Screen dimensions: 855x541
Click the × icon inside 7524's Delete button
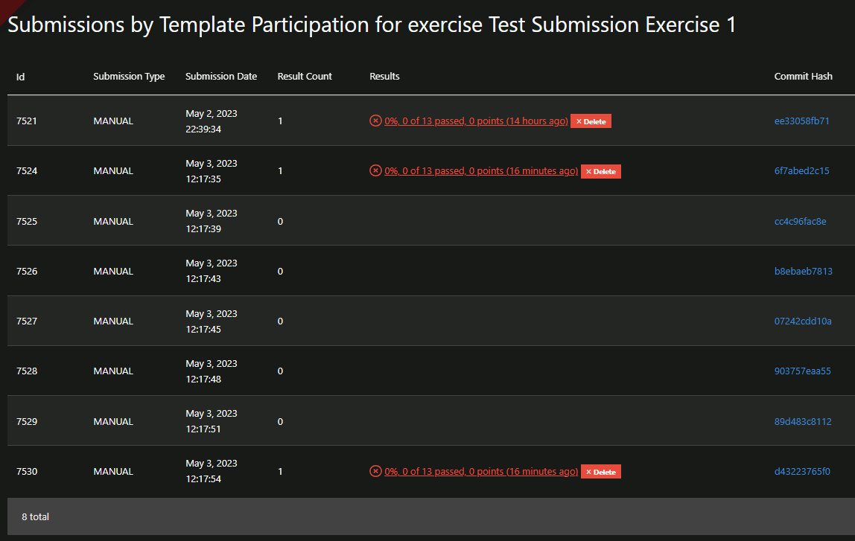589,171
